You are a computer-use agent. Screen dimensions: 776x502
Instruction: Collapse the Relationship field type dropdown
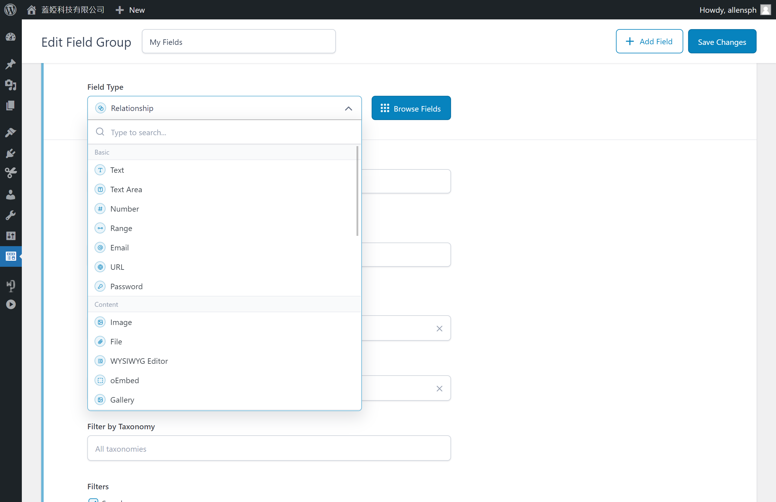[x=348, y=109]
